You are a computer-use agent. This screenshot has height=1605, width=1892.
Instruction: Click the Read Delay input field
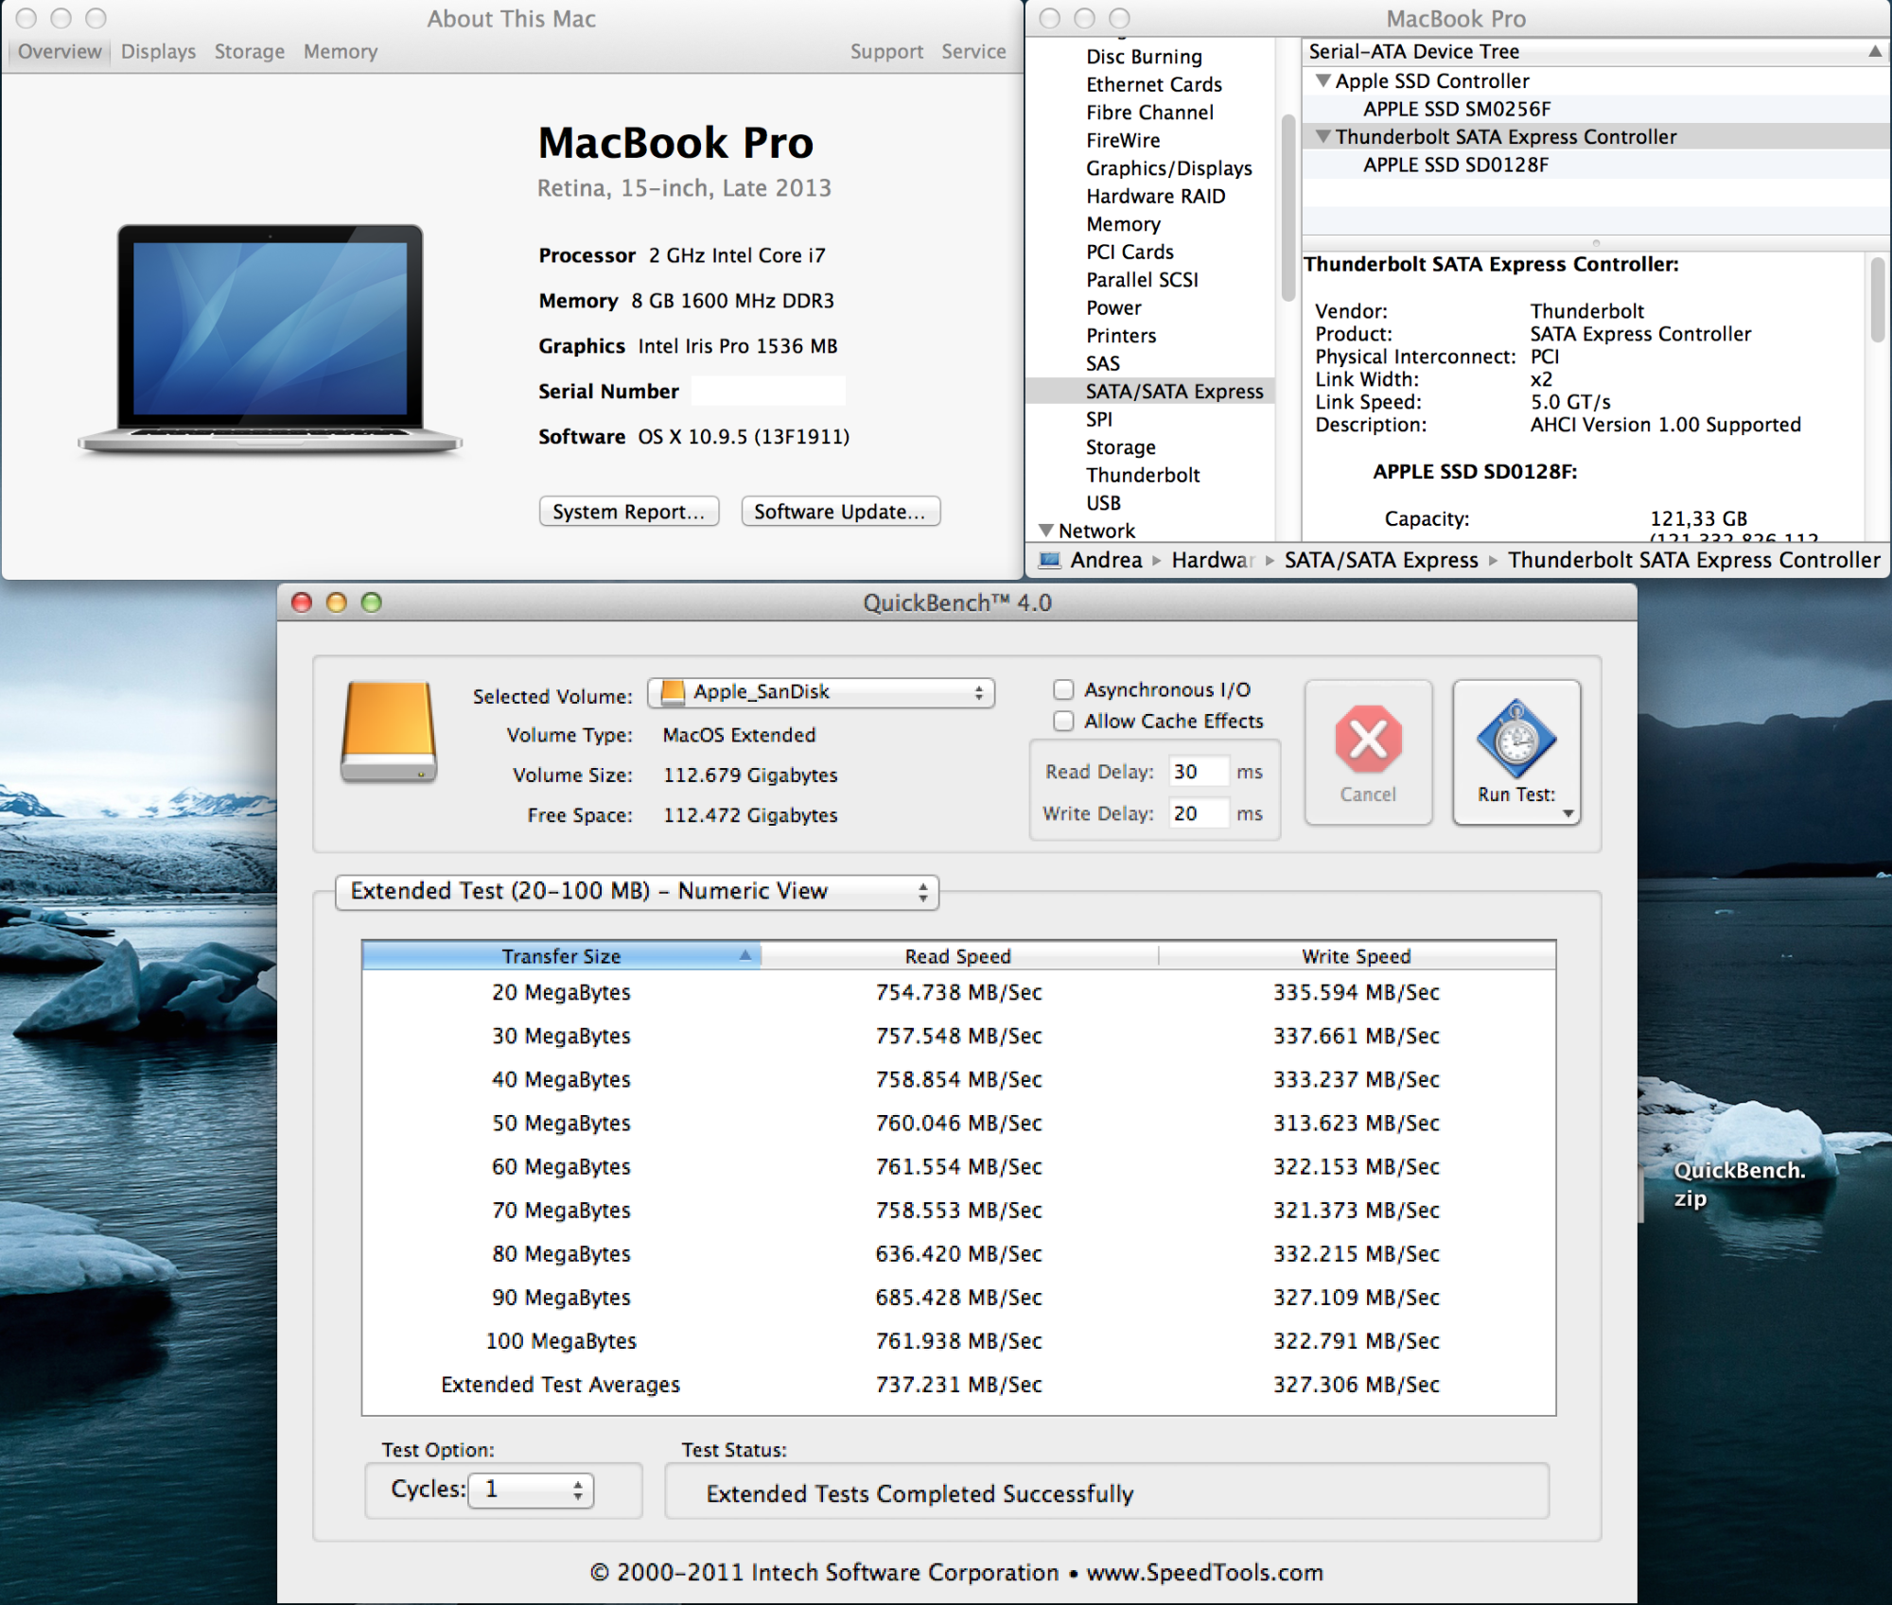click(x=1198, y=772)
